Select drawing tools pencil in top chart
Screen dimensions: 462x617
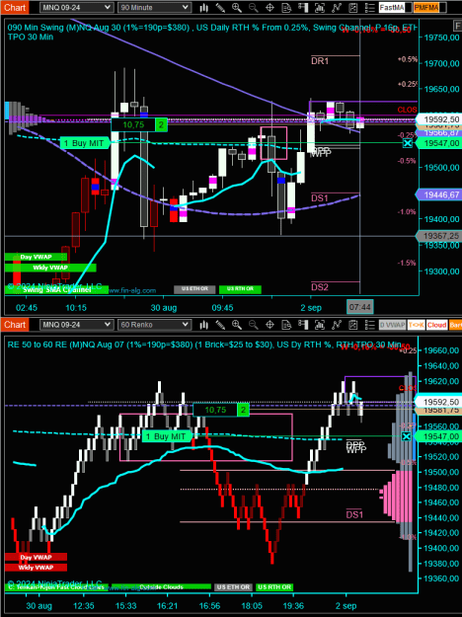point(220,8)
